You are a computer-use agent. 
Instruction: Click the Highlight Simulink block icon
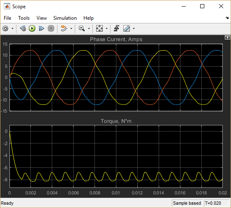coord(64,28)
